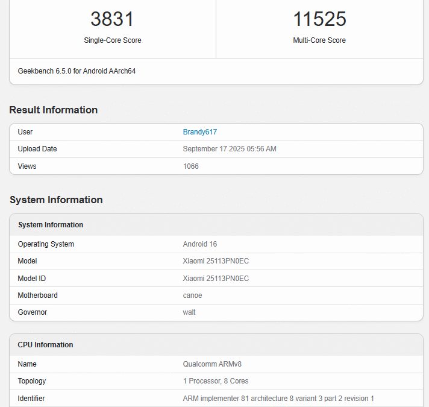
Task: Click the Geekbench 6.5.0 for Android AArch64 text
Action: (77, 71)
